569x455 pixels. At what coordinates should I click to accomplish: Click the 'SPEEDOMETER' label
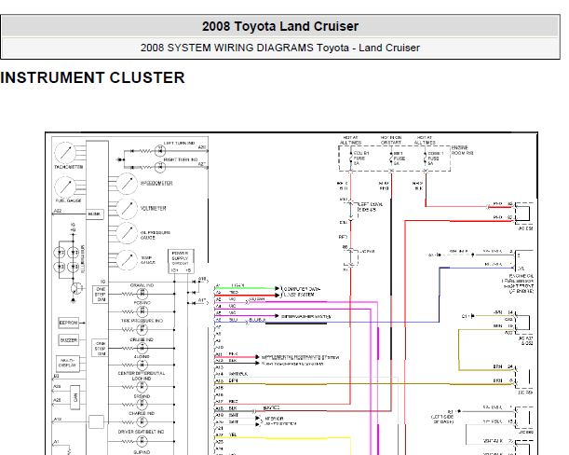point(156,184)
